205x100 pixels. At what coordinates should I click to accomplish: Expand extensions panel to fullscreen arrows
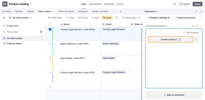196,11
